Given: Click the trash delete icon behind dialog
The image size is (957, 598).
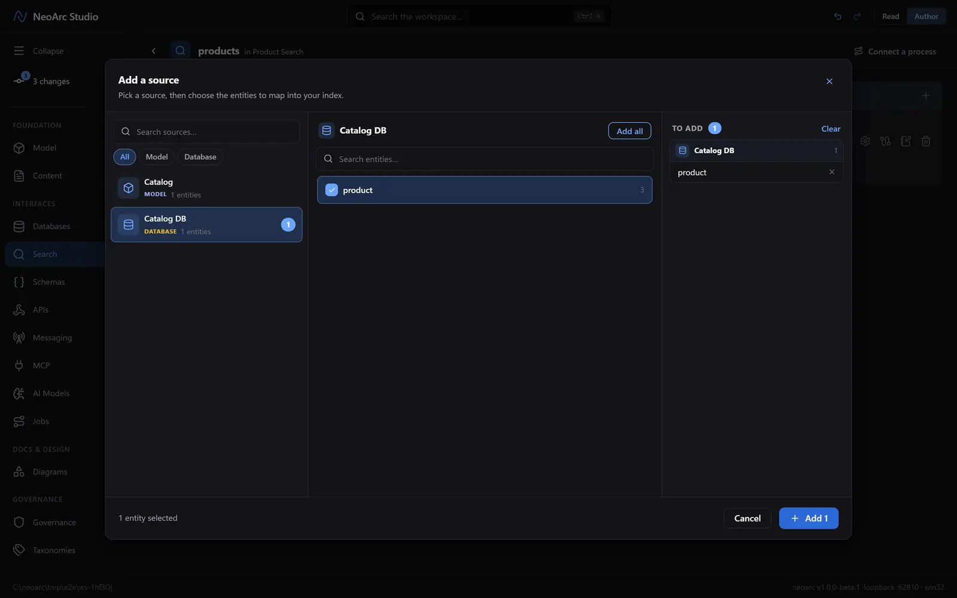Looking at the screenshot, I should pos(926,141).
